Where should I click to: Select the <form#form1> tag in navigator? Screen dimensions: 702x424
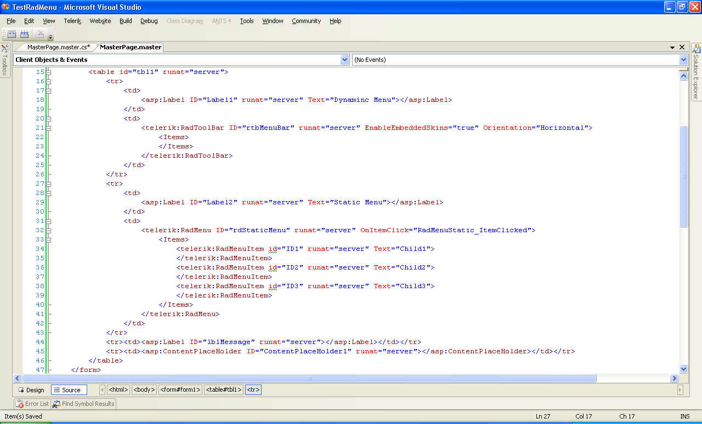coord(180,390)
